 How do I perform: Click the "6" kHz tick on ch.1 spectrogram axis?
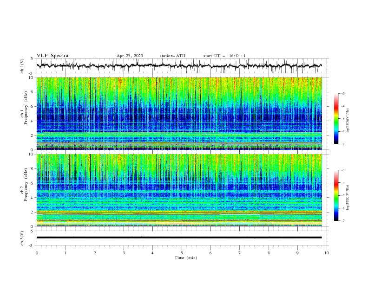click(x=32, y=106)
